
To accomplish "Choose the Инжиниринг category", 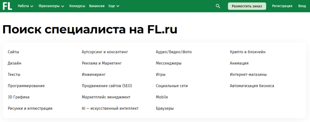I will (94, 75).
